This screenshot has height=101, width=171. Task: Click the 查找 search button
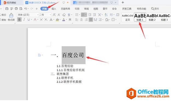(155, 9)
